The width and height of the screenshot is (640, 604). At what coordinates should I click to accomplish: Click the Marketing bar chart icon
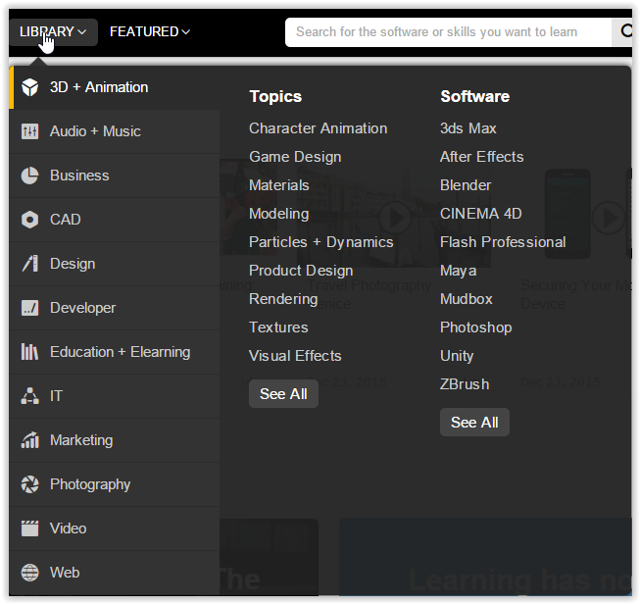29,440
